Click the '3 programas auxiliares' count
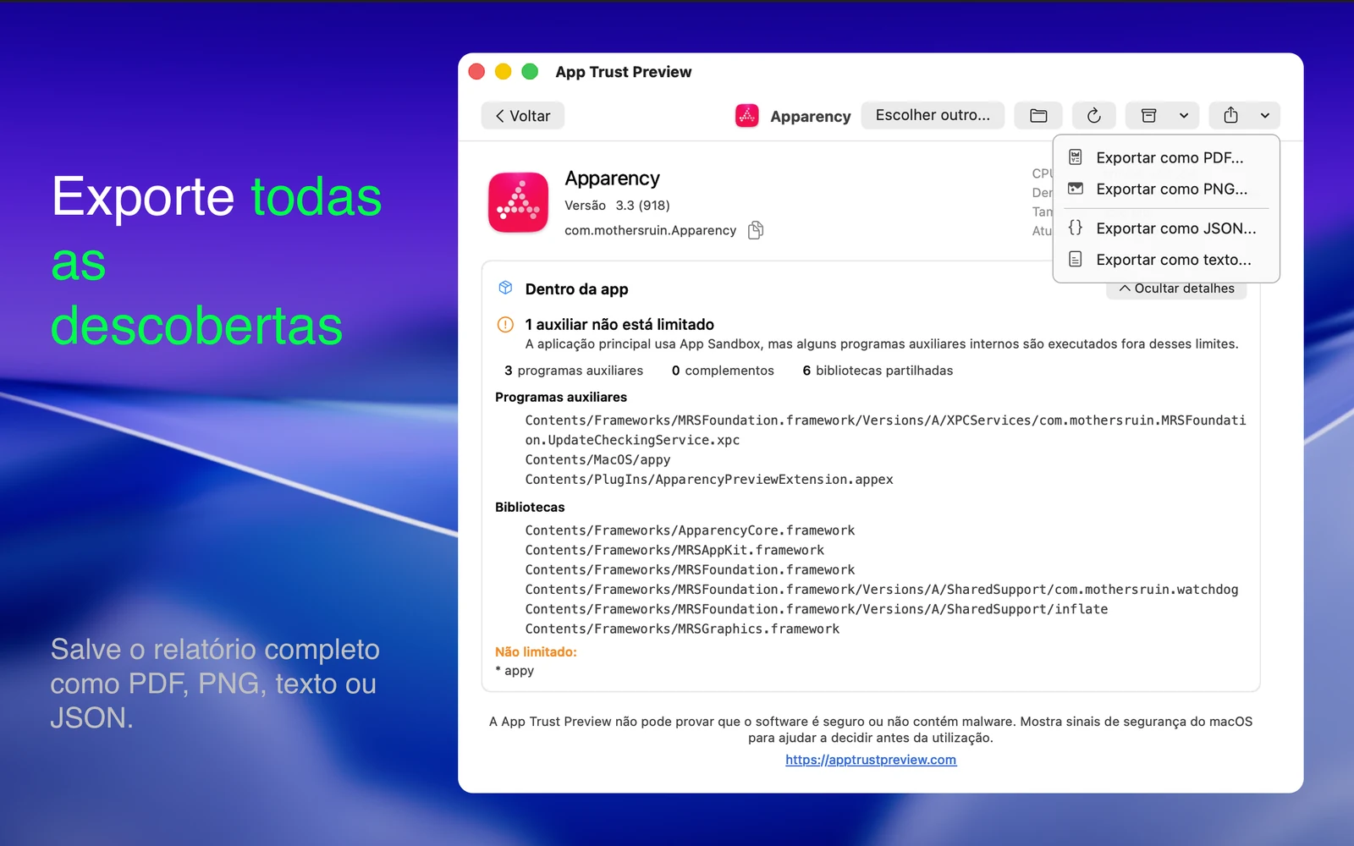This screenshot has width=1354, height=846. [574, 371]
